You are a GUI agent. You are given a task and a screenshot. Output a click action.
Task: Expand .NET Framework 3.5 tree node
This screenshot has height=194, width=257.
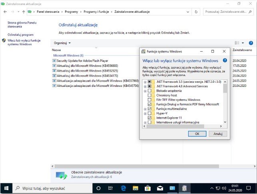tap(145, 82)
